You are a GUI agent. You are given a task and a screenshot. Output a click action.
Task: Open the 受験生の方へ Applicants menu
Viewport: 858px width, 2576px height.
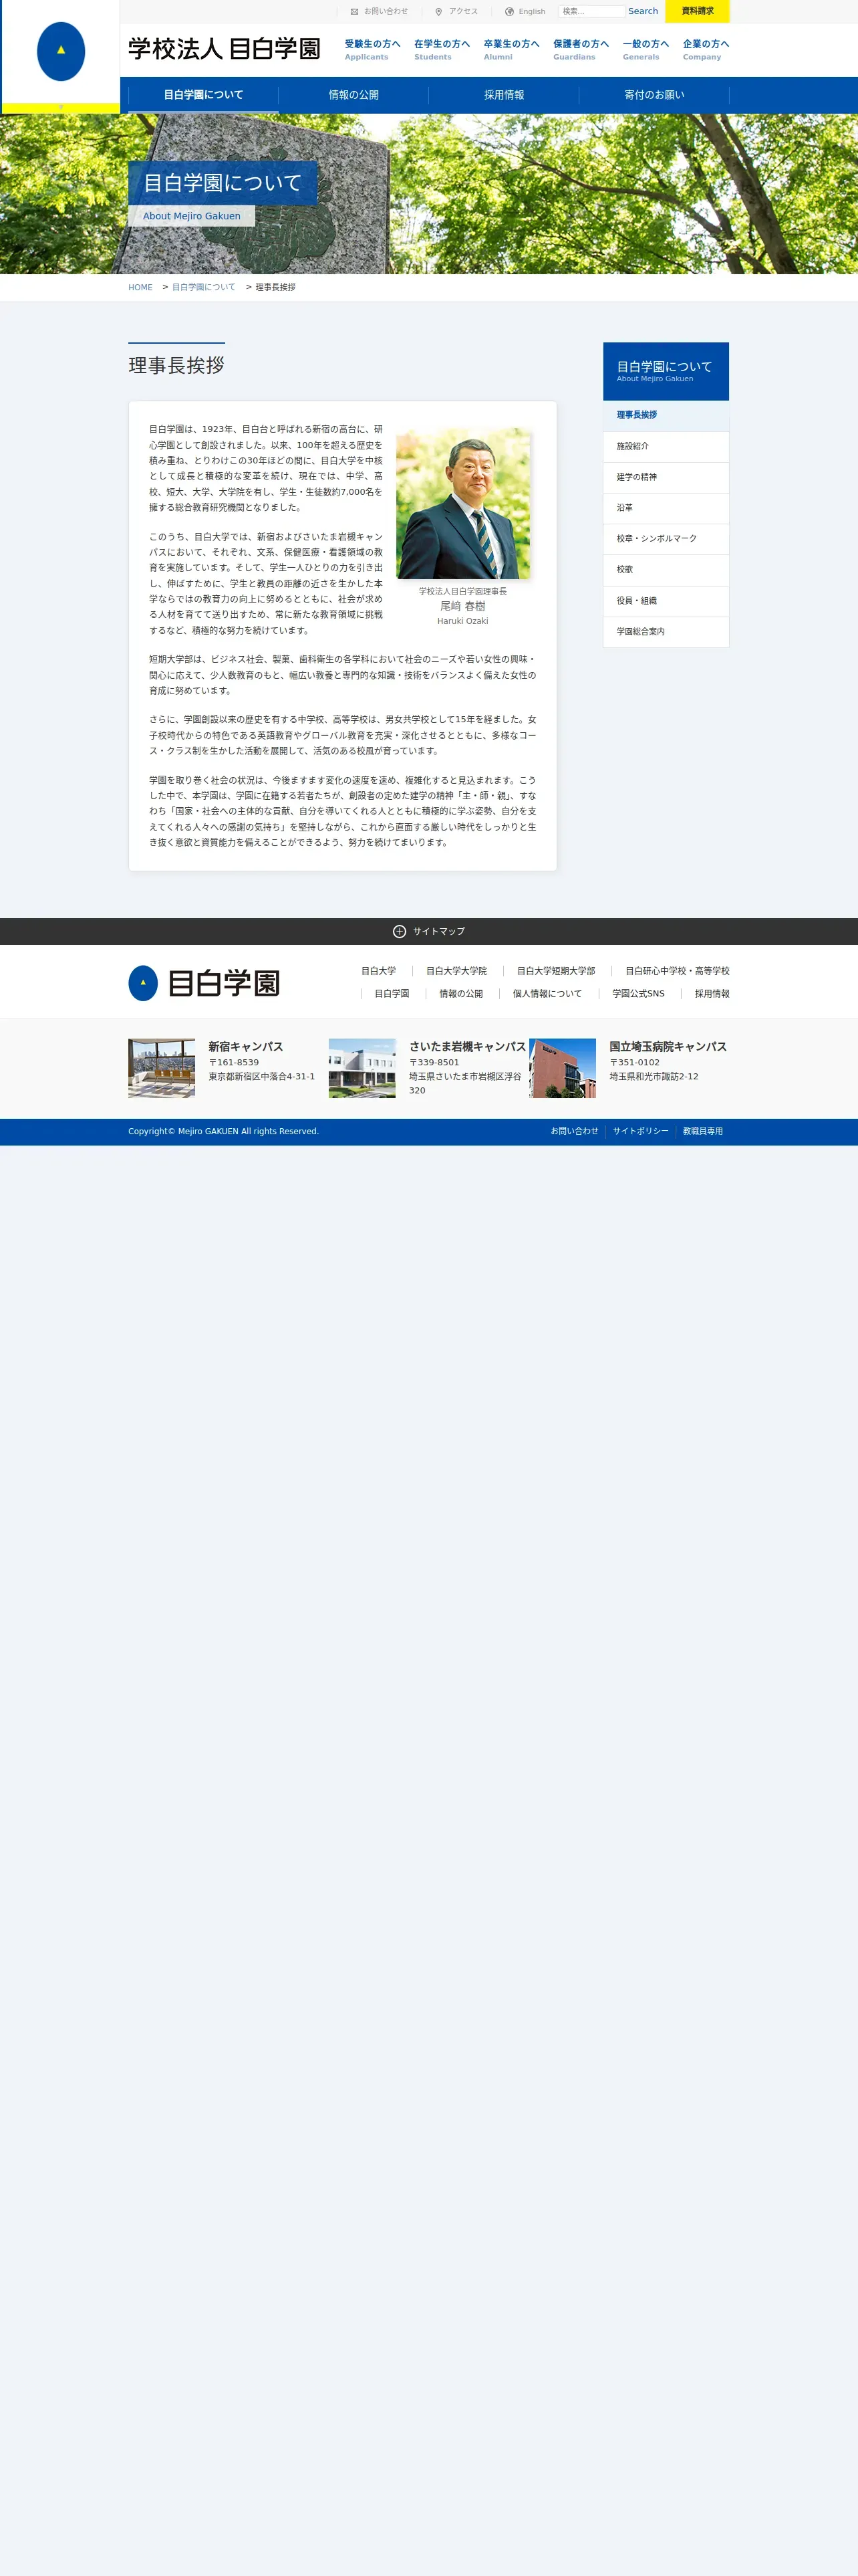373,49
